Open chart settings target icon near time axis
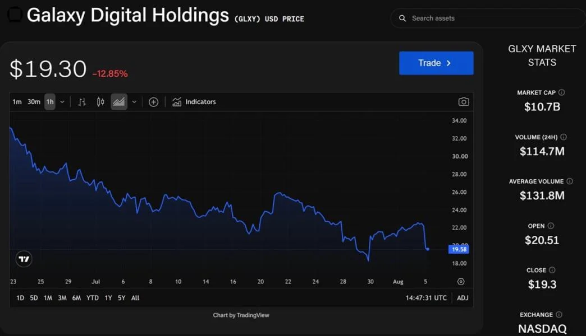586x336 pixels. click(x=461, y=282)
